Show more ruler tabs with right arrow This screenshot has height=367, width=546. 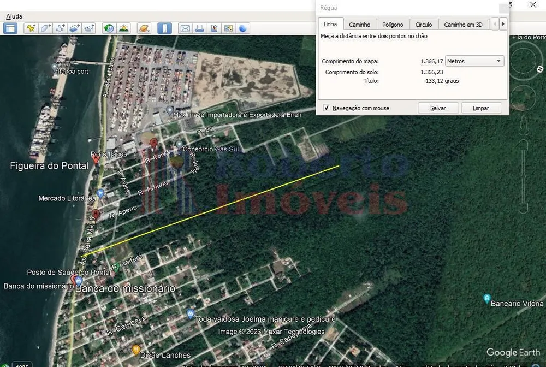coord(503,24)
